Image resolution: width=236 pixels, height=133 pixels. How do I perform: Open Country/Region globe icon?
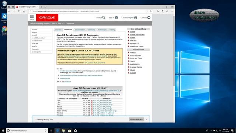(135, 18)
